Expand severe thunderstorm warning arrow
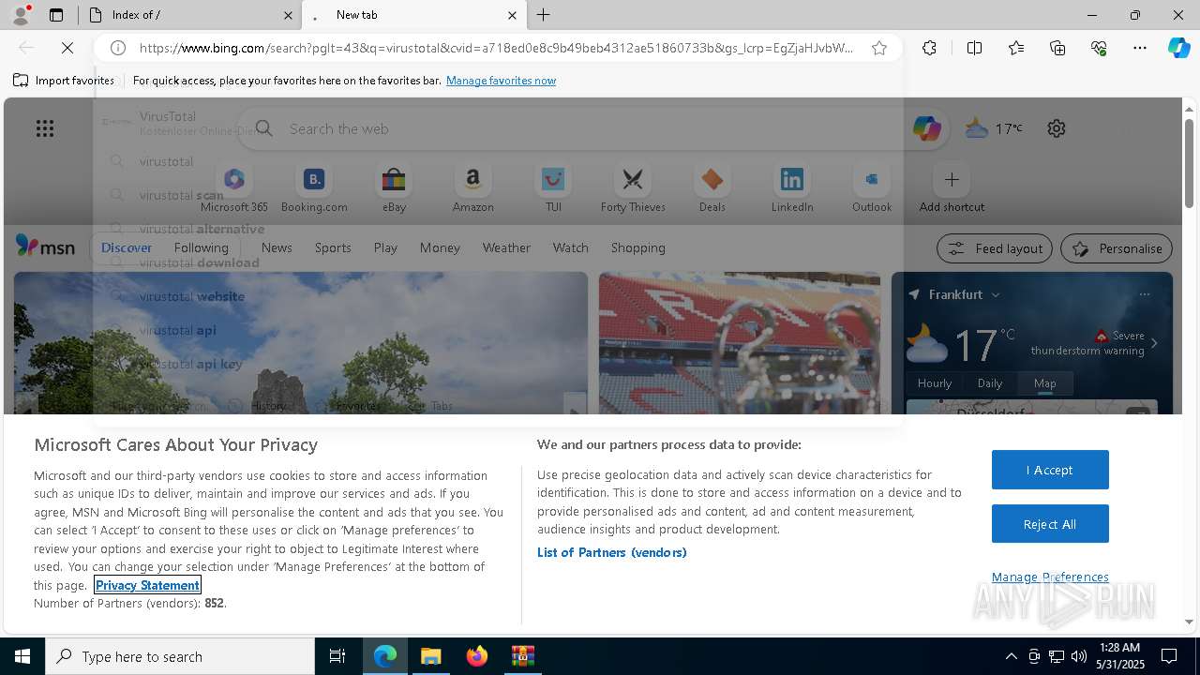This screenshot has height=675, width=1200. pyautogui.click(x=1154, y=343)
